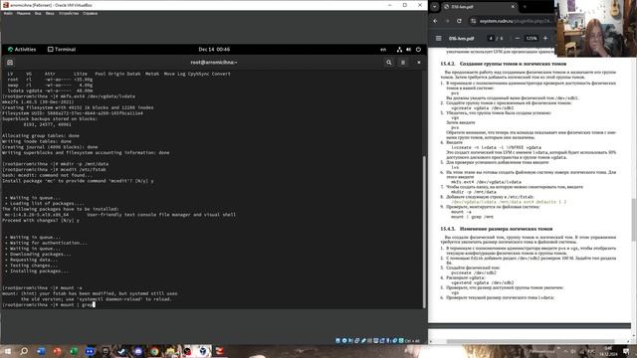Open Steam from the taskbar

coord(121,351)
